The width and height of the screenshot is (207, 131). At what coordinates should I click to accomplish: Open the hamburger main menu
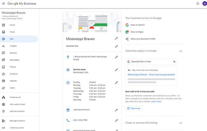click(4, 4)
